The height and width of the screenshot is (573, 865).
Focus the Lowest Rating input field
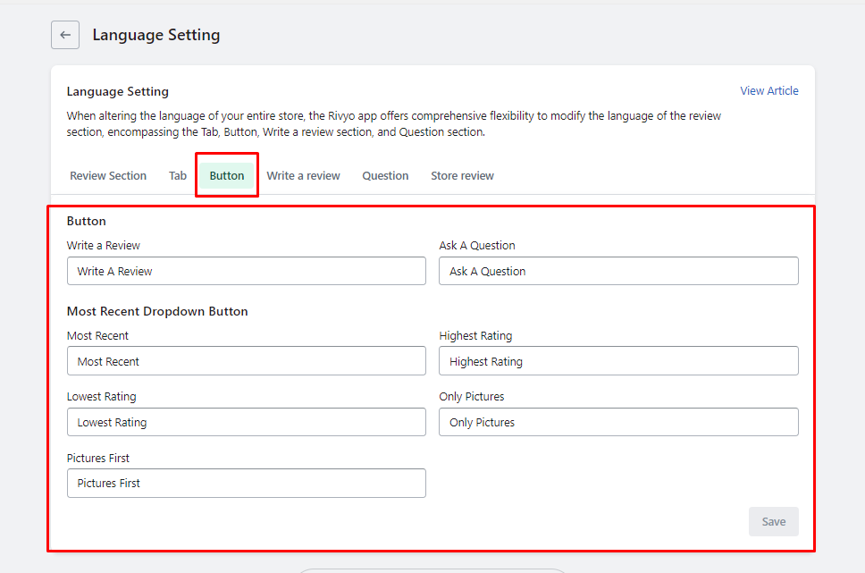pyautogui.click(x=247, y=422)
